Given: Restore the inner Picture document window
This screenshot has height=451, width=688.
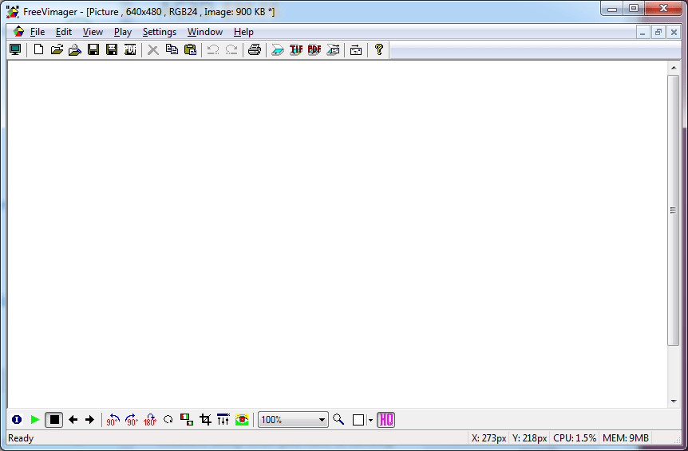Looking at the screenshot, I should click(x=658, y=33).
